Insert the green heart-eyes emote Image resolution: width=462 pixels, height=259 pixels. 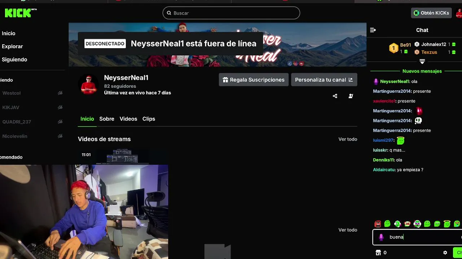tap(457, 224)
